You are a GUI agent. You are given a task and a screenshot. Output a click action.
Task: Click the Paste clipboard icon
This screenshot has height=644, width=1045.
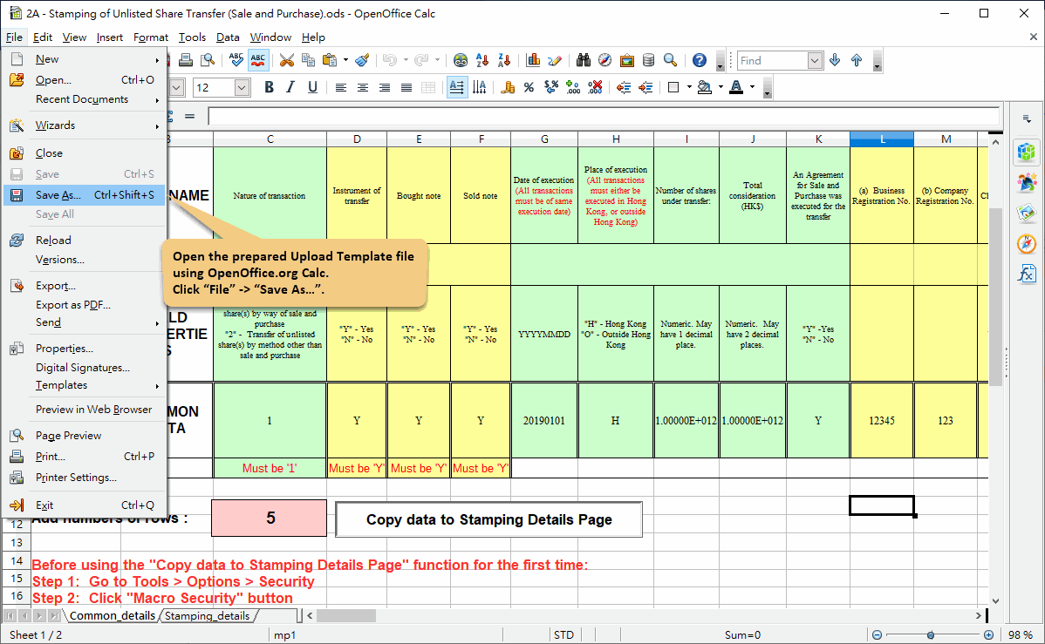(x=329, y=61)
